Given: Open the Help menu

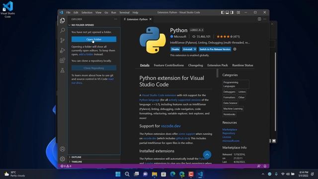Looking at the screenshot, I should point(135,12).
